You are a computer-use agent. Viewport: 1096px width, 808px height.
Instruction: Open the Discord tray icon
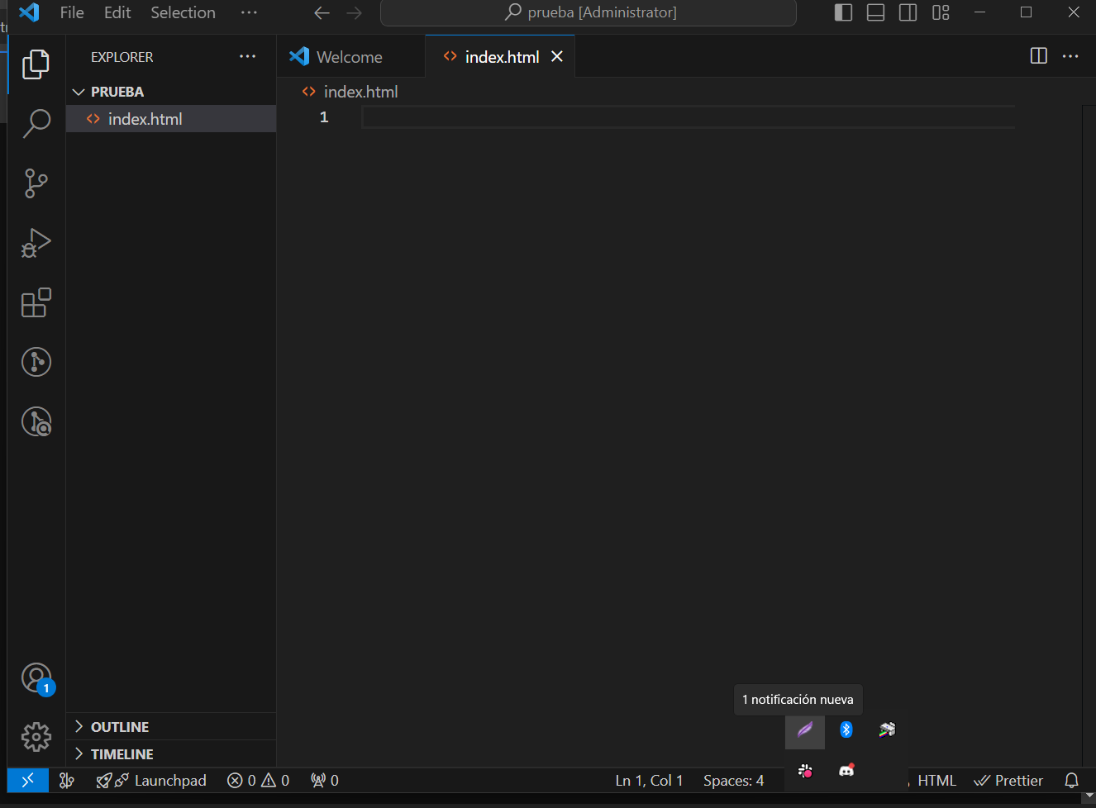(846, 770)
